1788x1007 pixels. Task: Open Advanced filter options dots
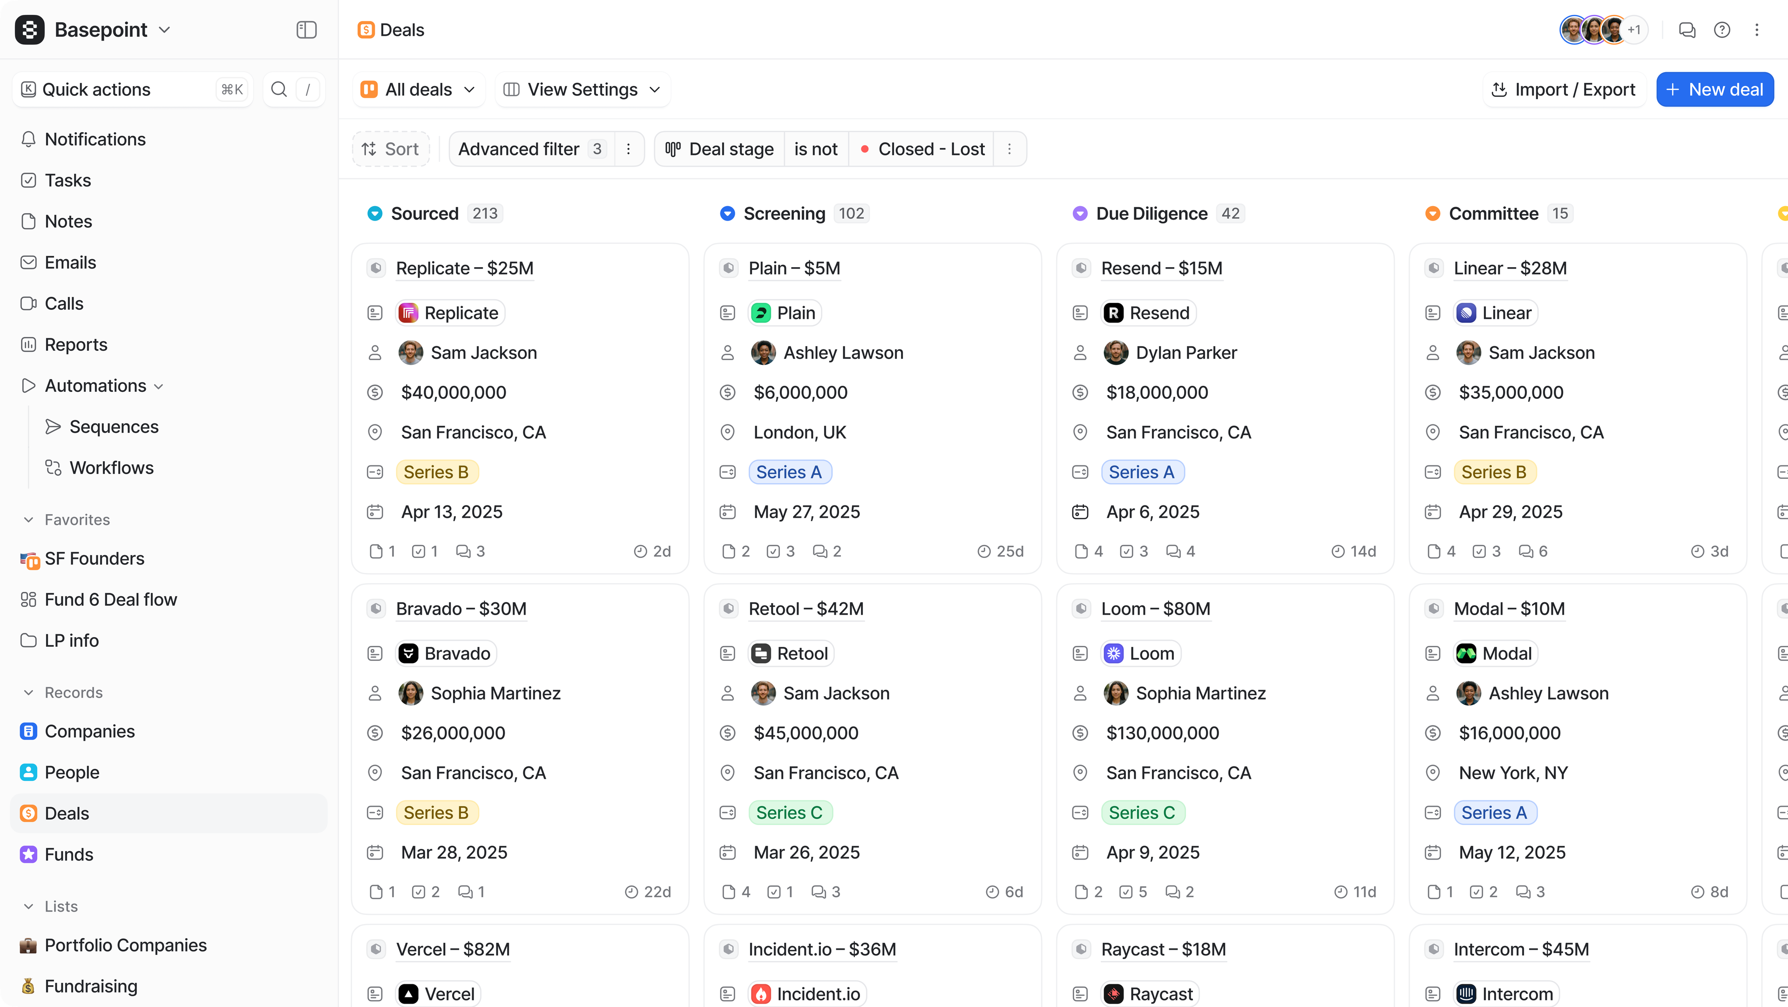coord(628,149)
